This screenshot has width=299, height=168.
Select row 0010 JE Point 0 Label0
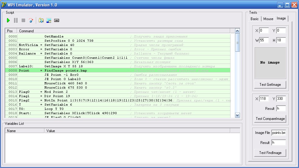[118, 79]
